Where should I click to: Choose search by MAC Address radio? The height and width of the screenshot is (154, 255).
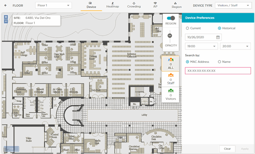pos(187,62)
